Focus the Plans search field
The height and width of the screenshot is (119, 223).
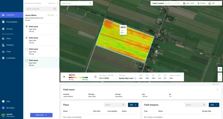(115, 105)
